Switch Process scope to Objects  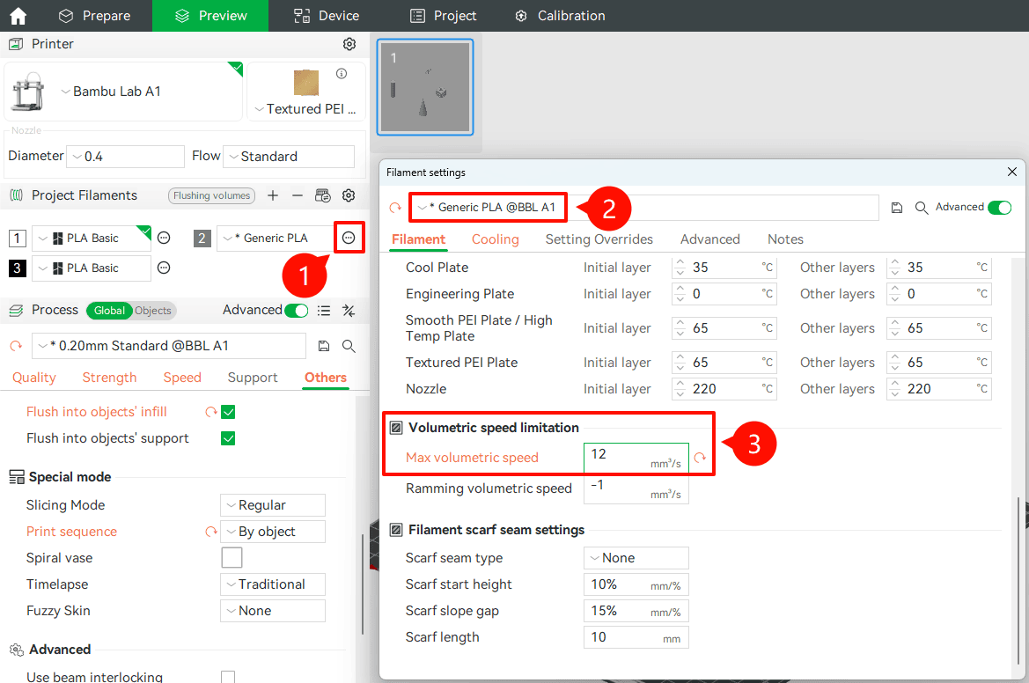pos(153,310)
